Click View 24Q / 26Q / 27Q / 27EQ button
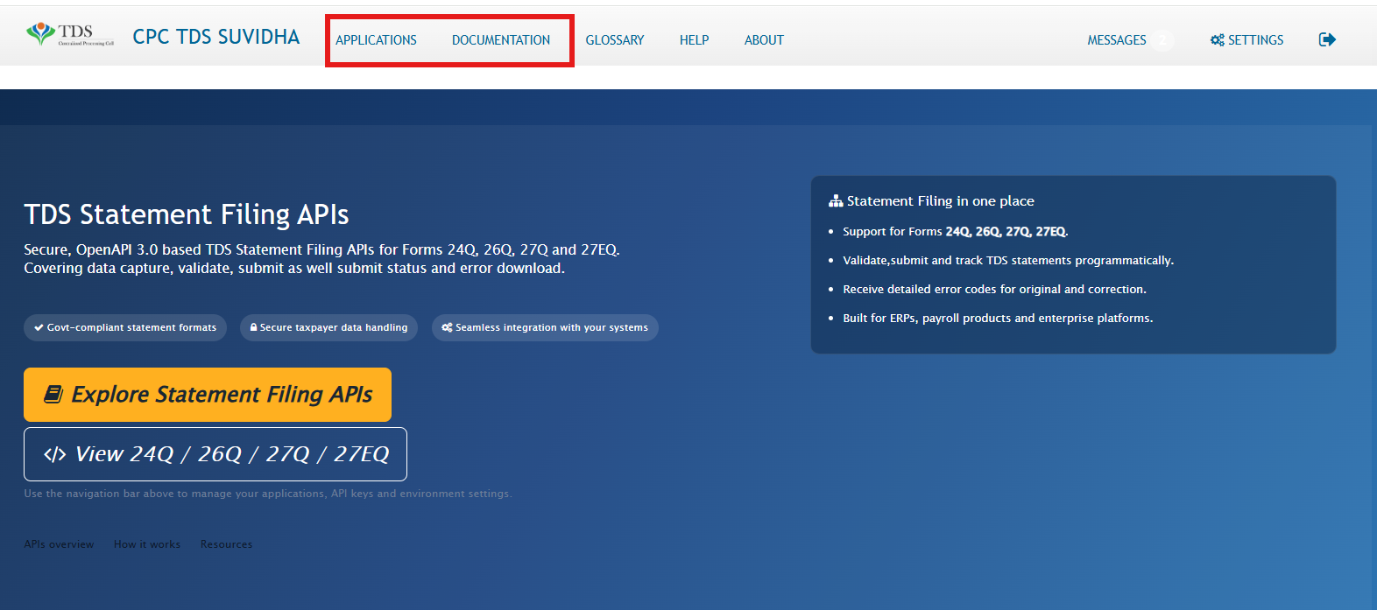Screen dimensions: 1377x610 215,454
